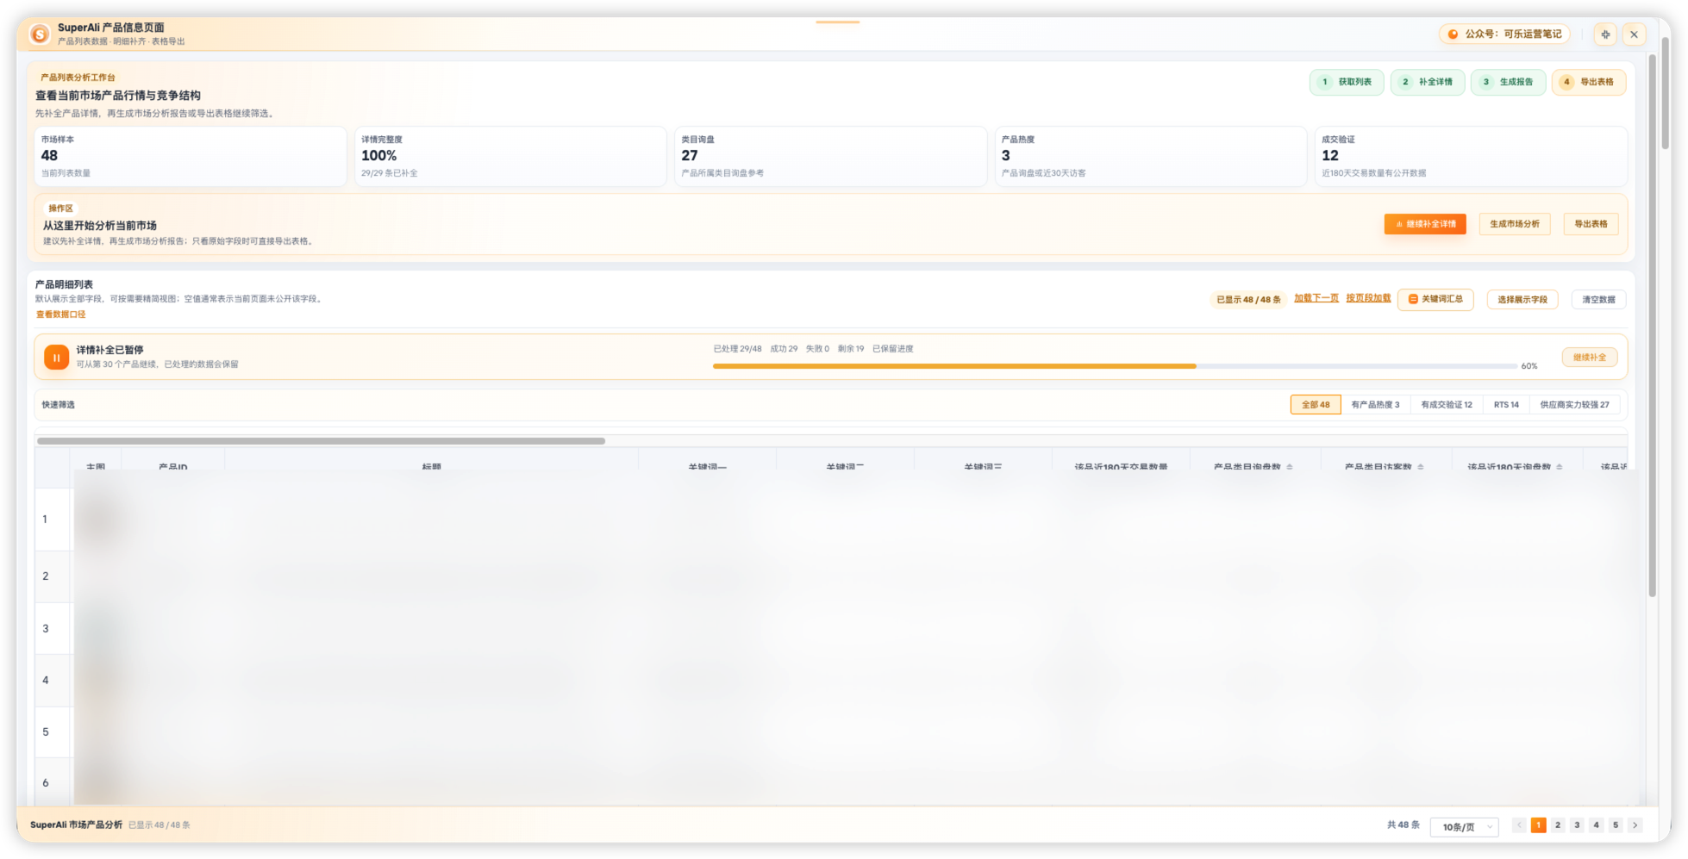Click the 继续补全 button in the progress bar panel

pos(1590,358)
